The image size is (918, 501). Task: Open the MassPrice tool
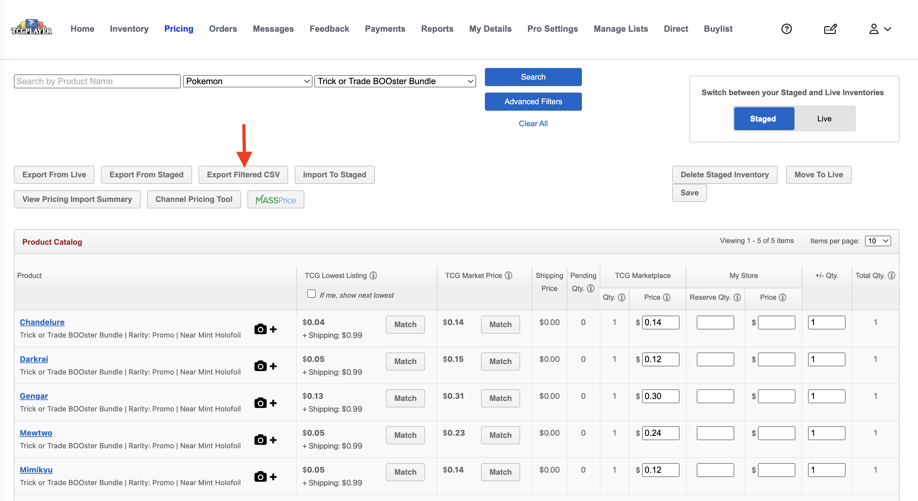point(276,199)
